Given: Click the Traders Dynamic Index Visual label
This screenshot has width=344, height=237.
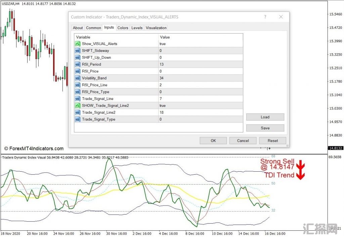Looking at the screenshot, I should 24,157.
